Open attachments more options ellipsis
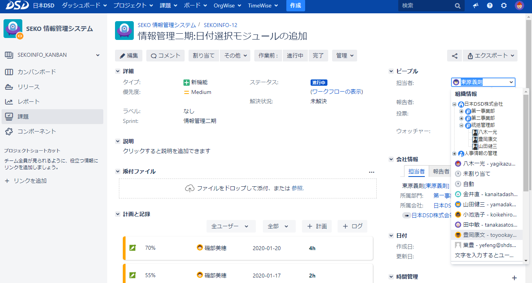532x283 pixels. coord(372,172)
